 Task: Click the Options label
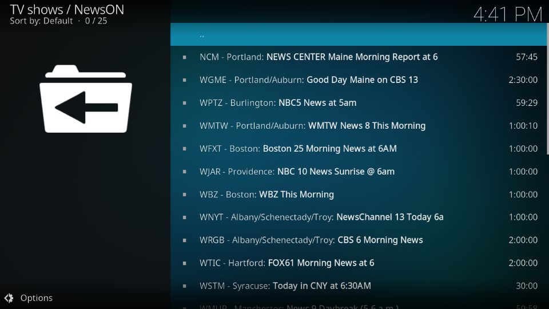point(37,298)
